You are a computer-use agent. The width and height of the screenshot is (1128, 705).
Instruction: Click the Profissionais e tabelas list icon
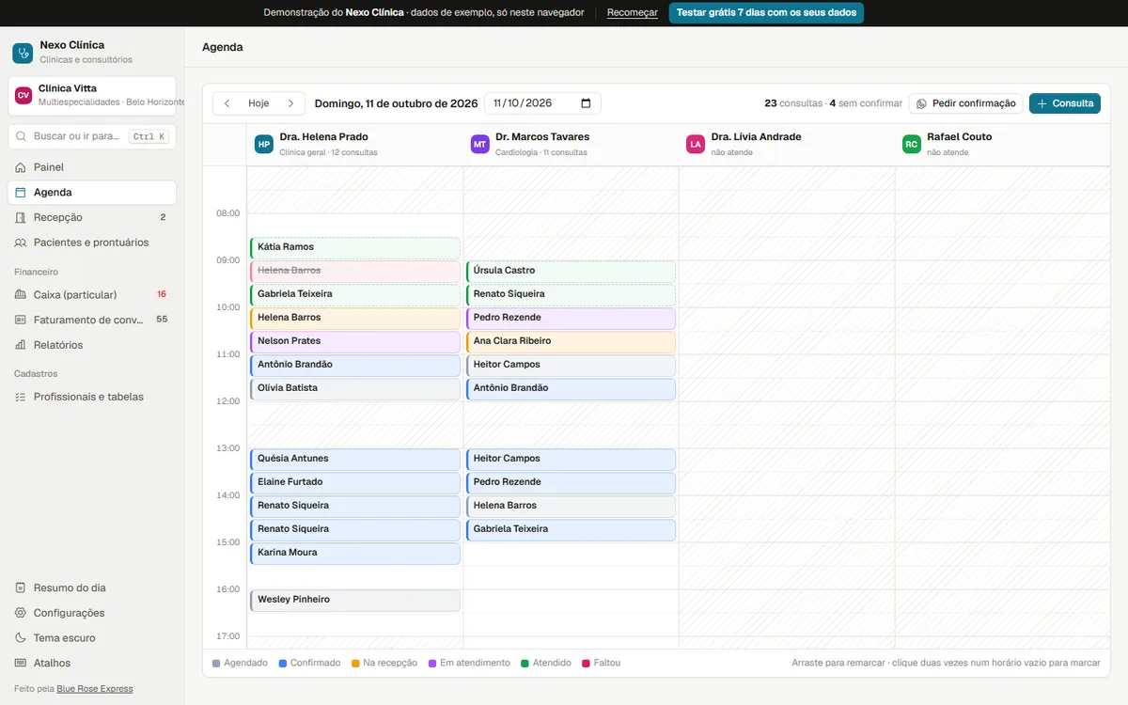(x=21, y=397)
